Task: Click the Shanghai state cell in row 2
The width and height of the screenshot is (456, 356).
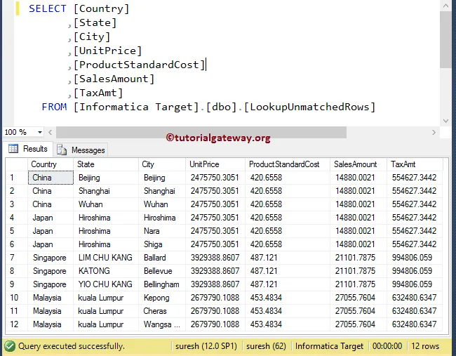Action: point(106,191)
